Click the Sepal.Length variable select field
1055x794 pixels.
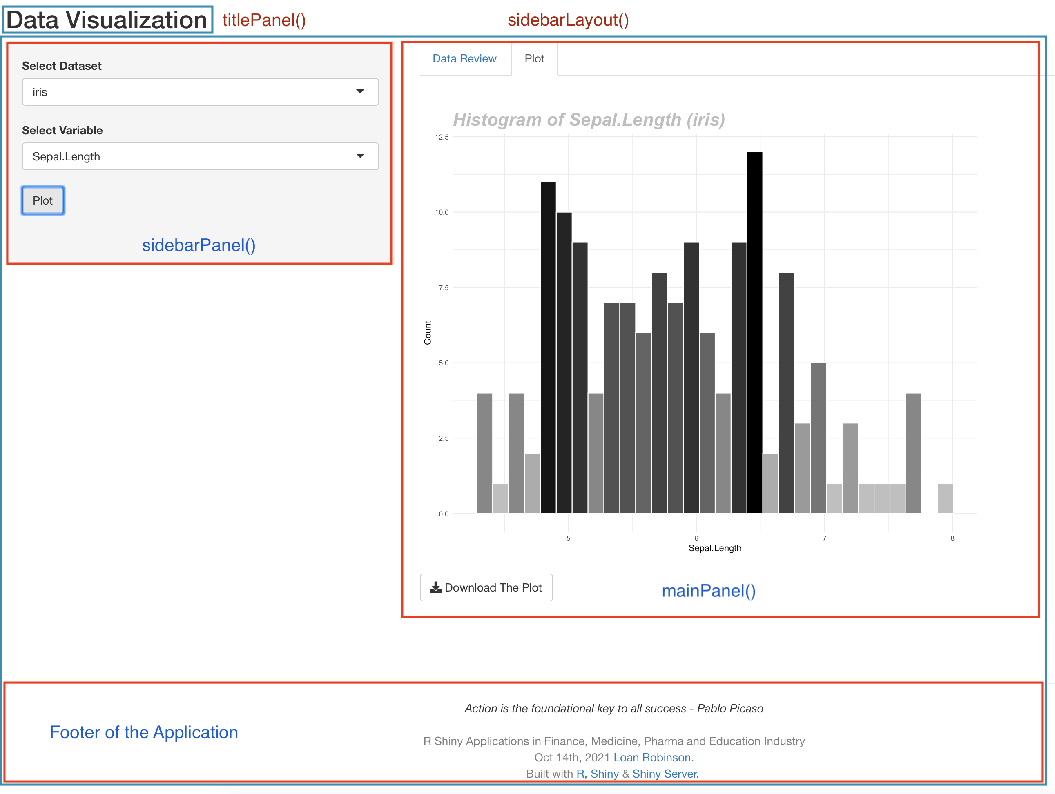pyautogui.click(x=191, y=156)
